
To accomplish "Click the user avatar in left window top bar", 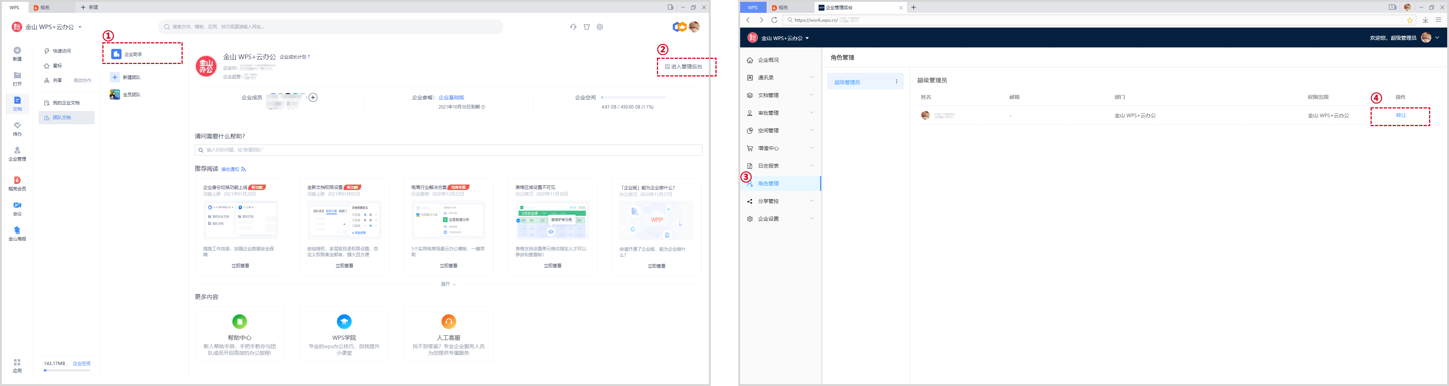I will point(695,27).
